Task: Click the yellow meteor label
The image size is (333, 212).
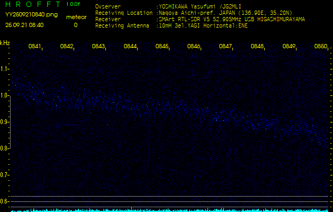Action: pyautogui.click(x=75, y=17)
